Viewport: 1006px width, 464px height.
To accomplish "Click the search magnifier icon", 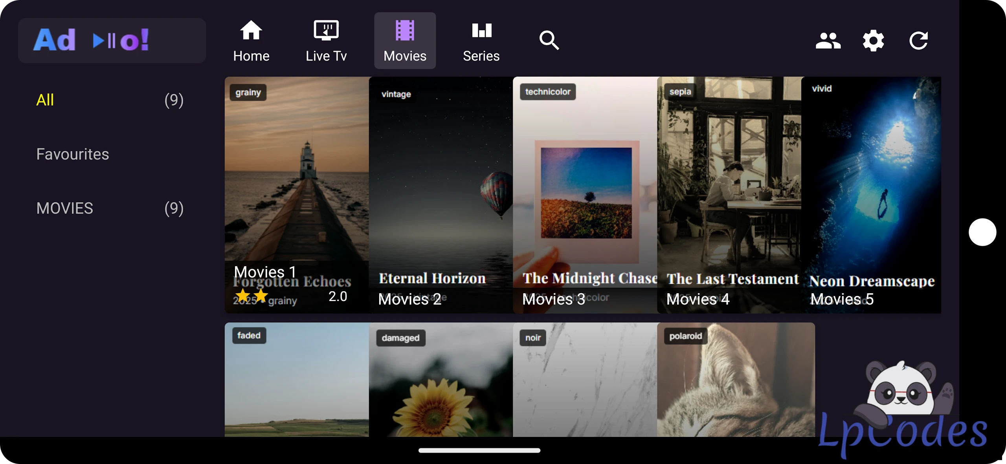I will [x=549, y=40].
